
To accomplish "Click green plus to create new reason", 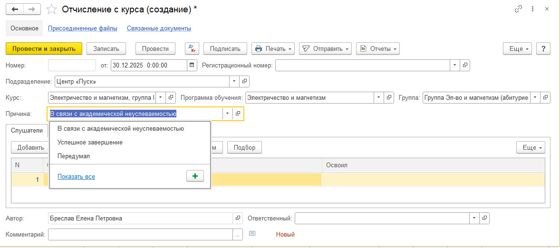I will pyautogui.click(x=195, y=176).
